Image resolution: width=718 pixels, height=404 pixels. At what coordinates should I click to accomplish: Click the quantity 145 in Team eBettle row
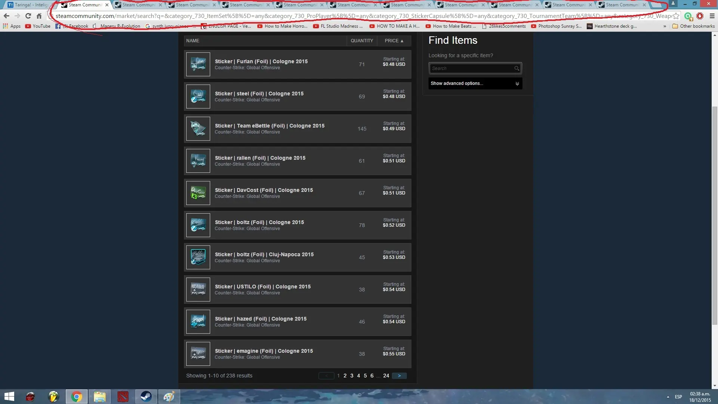pos(362,129)
